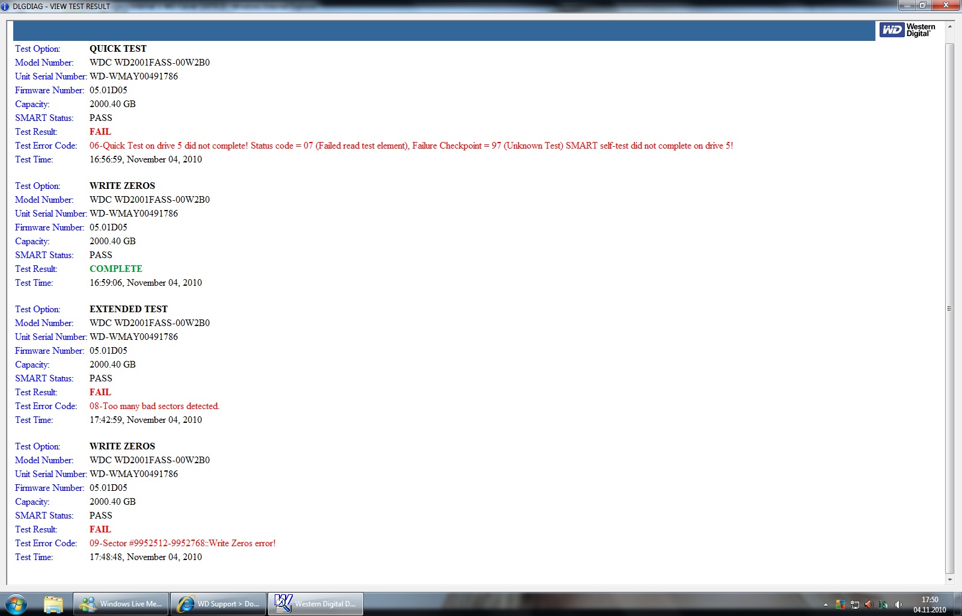Click the green COMPLETE test result
This screenshot has width=962, height=616.
(116, 269)
